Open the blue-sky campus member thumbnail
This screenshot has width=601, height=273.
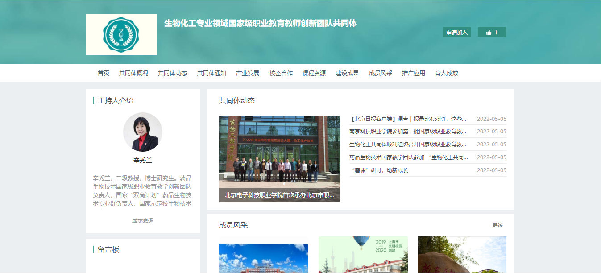[263, 258]
